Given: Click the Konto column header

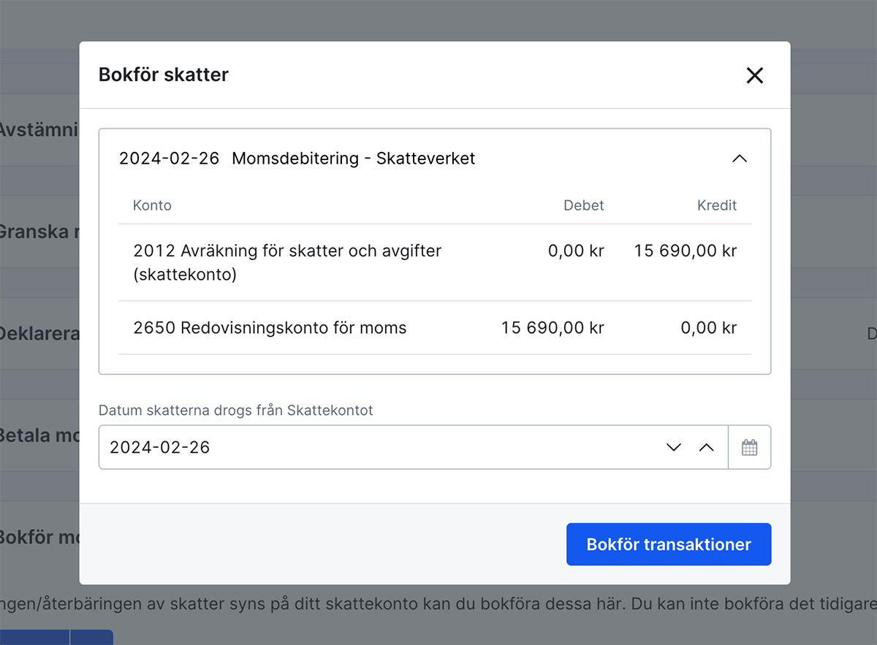Looking at the screenshot, I should (152, 205).
